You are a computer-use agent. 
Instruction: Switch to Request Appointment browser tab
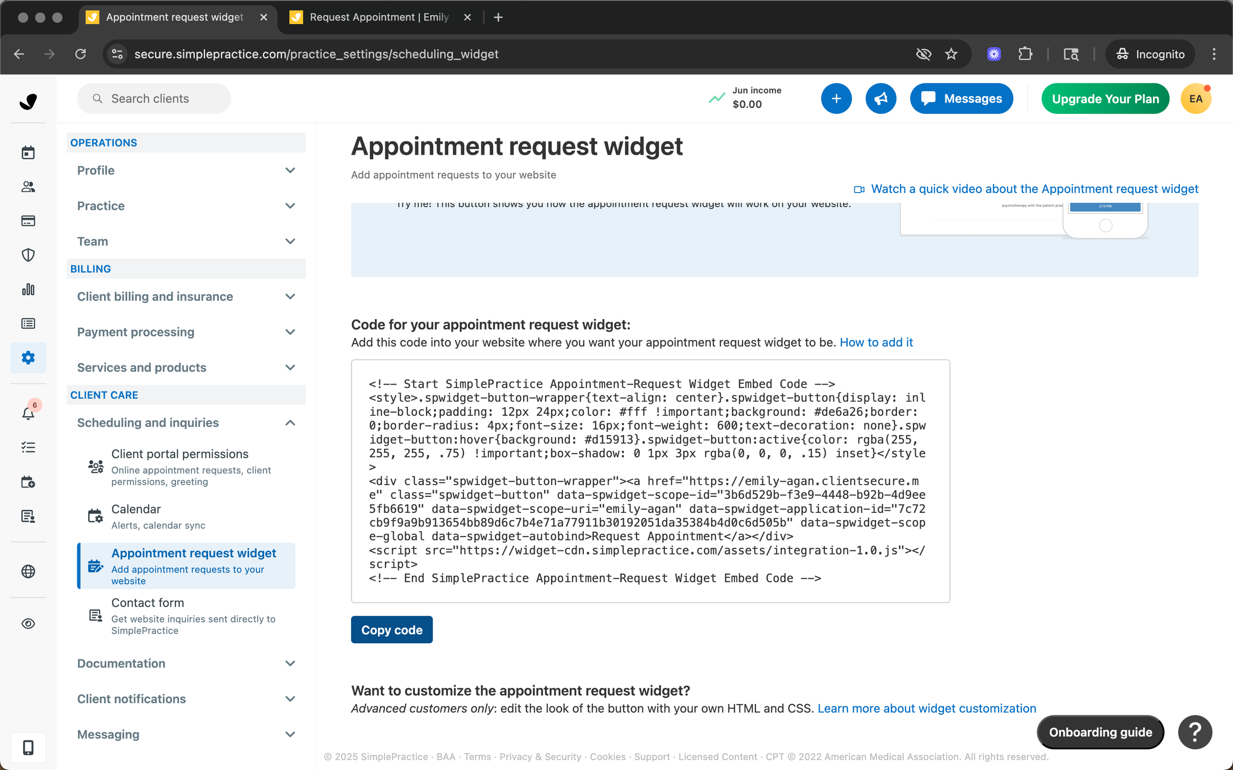(379, 17)
